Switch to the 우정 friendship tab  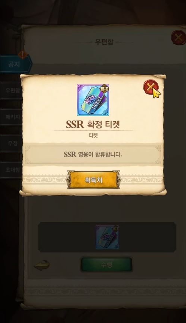[x=12, y=143]
